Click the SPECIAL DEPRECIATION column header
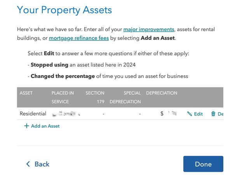 click(x=125, y=97)
